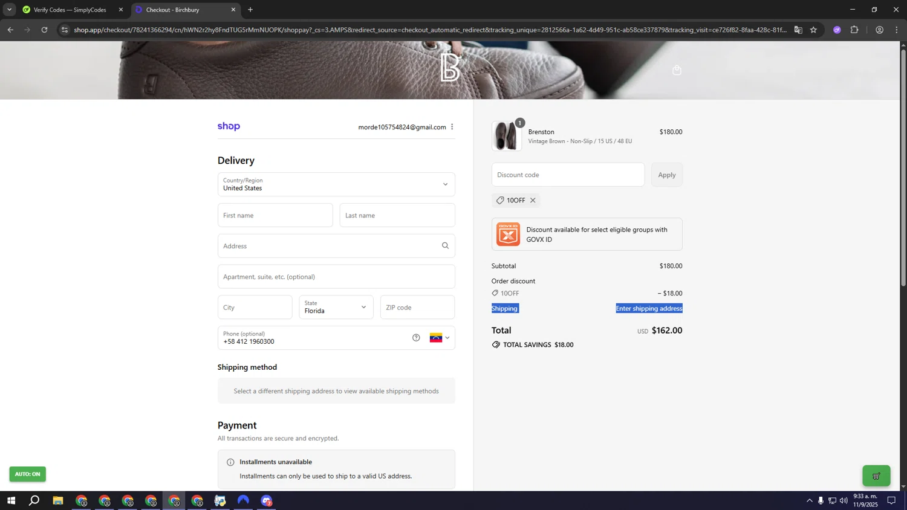The image size is (907, 510).
Task: Close the Checkout - Birchbury tab
Action: click(233, 10)
